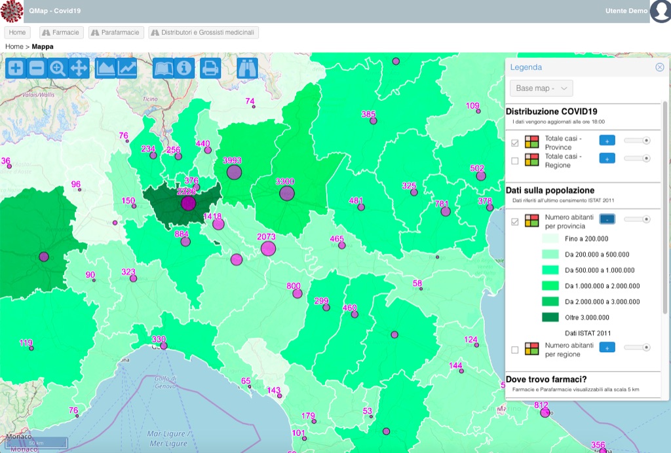Go to Home menu button
The width and height of the screenshot is (671, 453).
coord(17,33)
